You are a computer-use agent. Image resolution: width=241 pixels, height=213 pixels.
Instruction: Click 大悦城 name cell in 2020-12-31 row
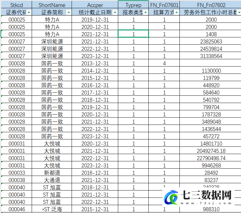pyautogui.click(x=52, y=144)
